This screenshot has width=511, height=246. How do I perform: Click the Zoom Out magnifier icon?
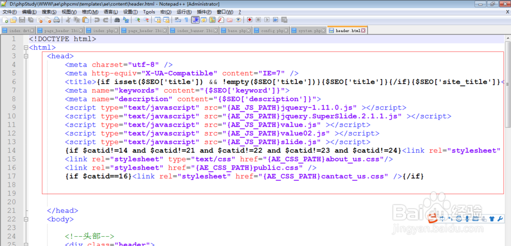(146, 20)
